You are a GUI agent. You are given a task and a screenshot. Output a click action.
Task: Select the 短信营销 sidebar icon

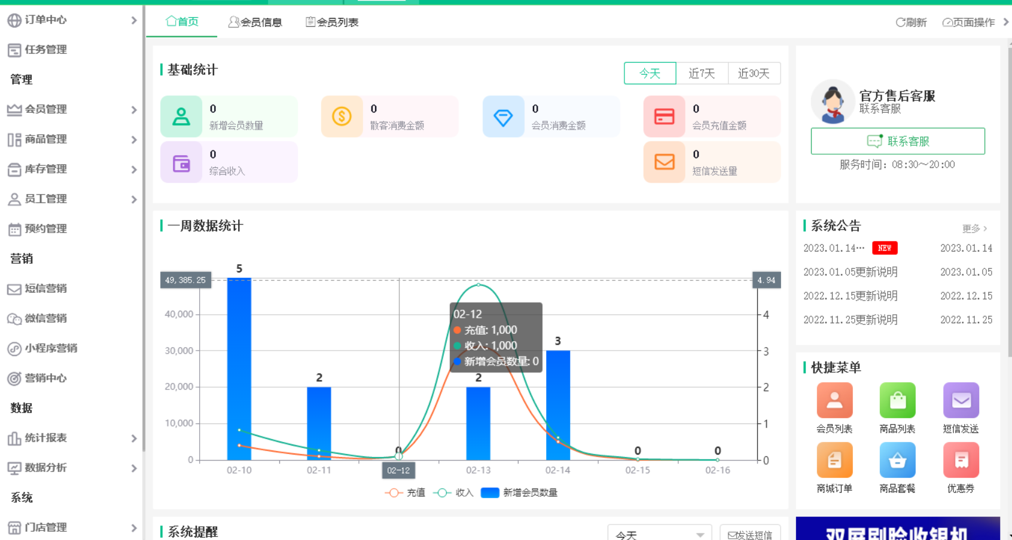(x=14, y=289)
